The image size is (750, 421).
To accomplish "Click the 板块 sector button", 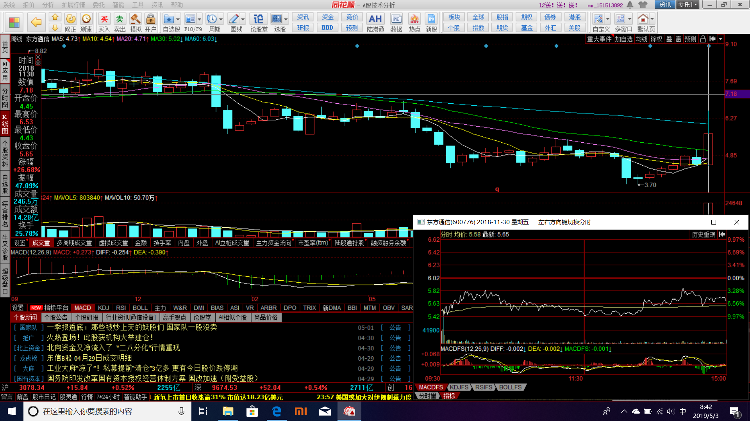I will pyautogui.click(x=454, y=17).
